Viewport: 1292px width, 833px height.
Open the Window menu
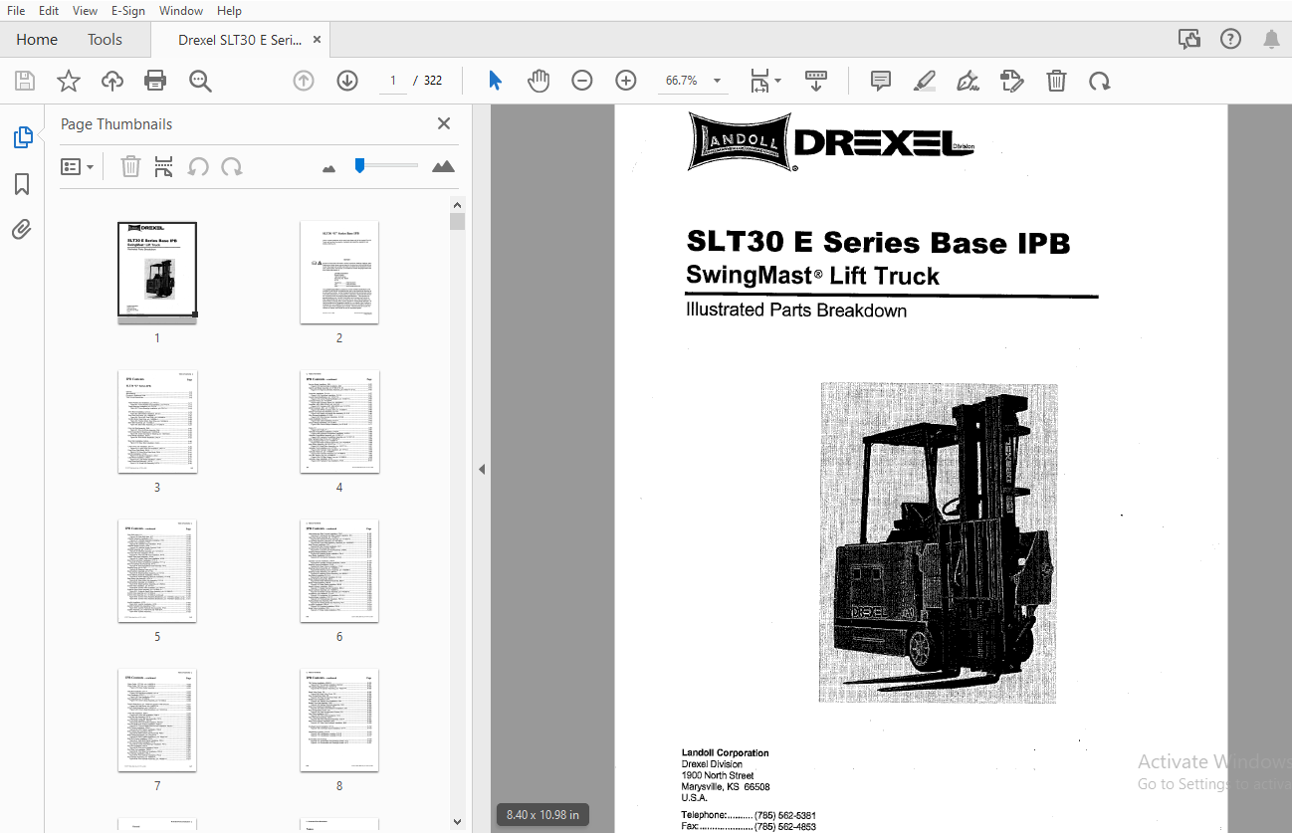(x=181, y=11)
